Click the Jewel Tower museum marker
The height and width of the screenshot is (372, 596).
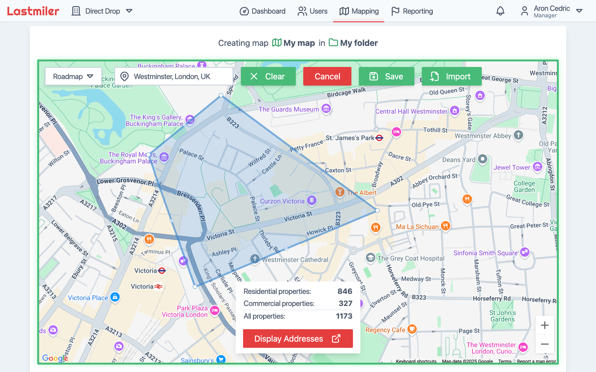(538, 167)
